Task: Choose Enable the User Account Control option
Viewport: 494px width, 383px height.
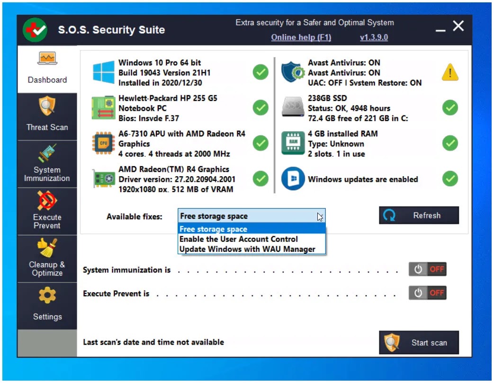Action: click(251, 239)
